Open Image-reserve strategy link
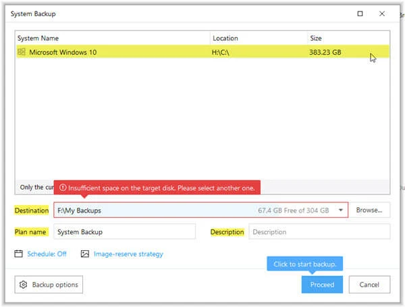405x307 pixels. click(128, 254)
